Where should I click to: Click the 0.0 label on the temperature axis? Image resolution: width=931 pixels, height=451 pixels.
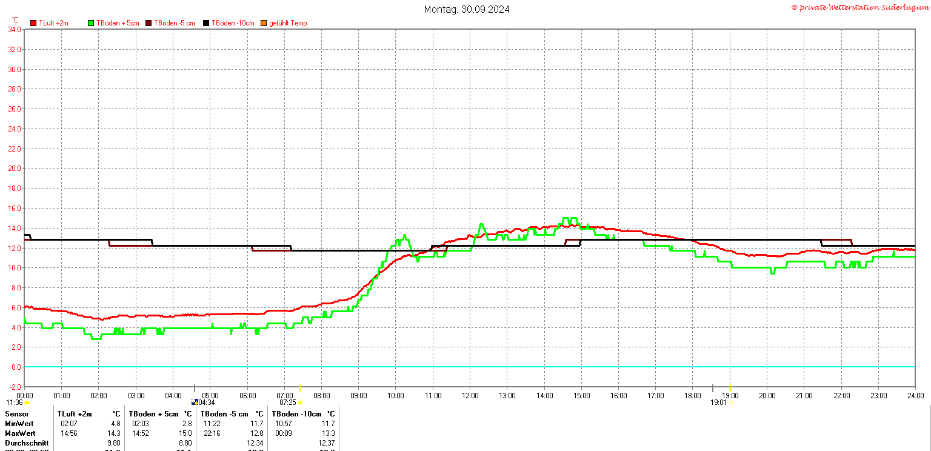tap(16, 367)
